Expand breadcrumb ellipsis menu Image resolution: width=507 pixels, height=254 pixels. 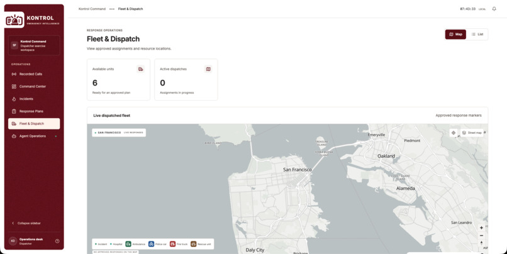pos(112,9)
